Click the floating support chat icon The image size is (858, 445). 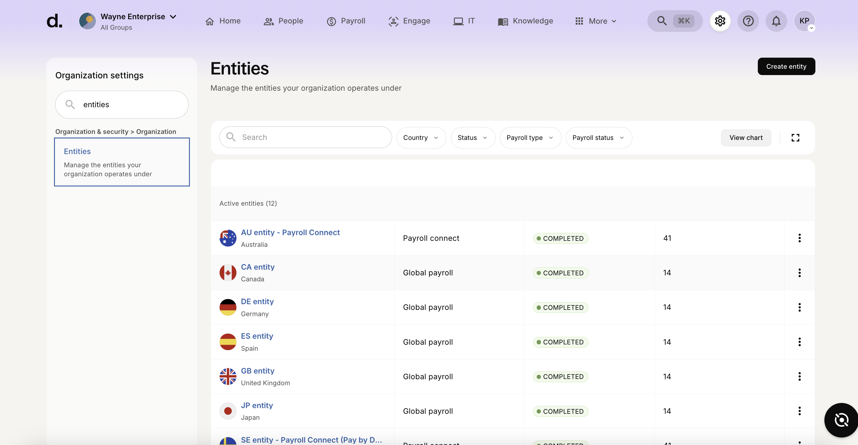841,420
